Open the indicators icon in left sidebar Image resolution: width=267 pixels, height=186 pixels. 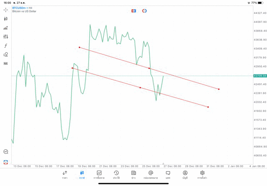pos(6,28)
